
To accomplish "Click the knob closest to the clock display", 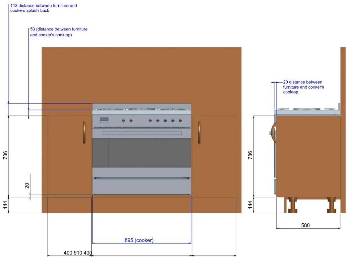I will click(123, 120).
